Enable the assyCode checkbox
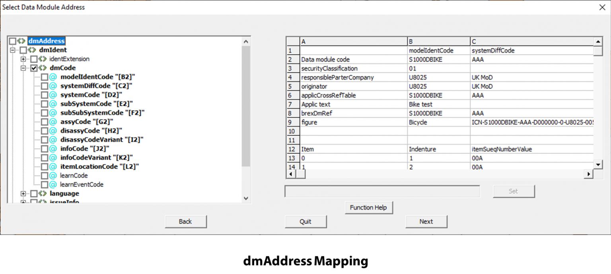611x274 pixels. 44,122
